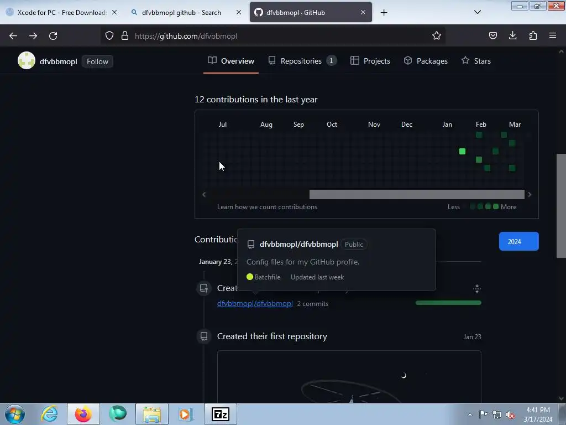
Task: Click the 2 commits text
Action: [x=313, y=304]
